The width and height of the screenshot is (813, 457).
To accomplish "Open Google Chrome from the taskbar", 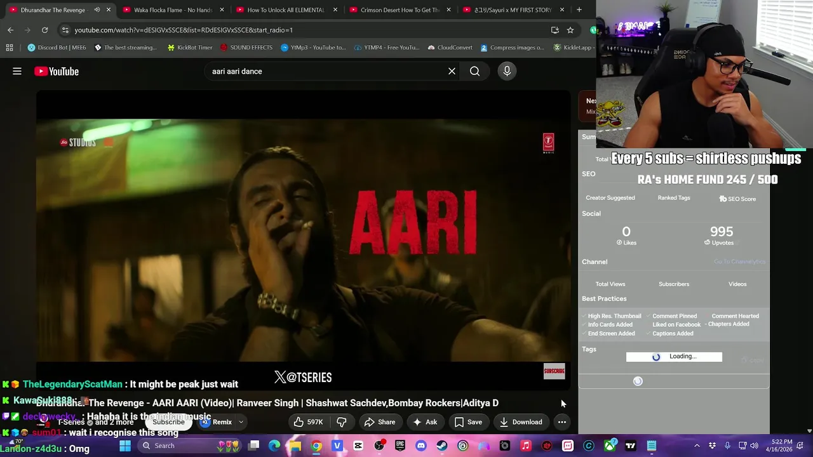I will [316, 446].
